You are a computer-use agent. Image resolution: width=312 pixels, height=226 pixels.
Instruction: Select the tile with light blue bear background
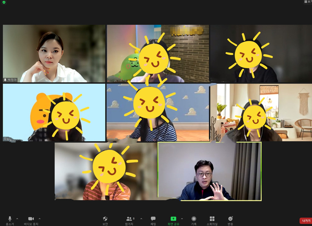tap(54, 112)
